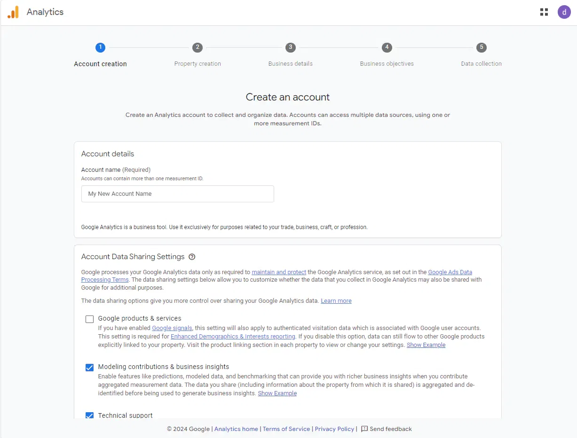Click the Google Analytics logo icon
The height and width of the screenshot is (438, 577).
tap(13, 12)
